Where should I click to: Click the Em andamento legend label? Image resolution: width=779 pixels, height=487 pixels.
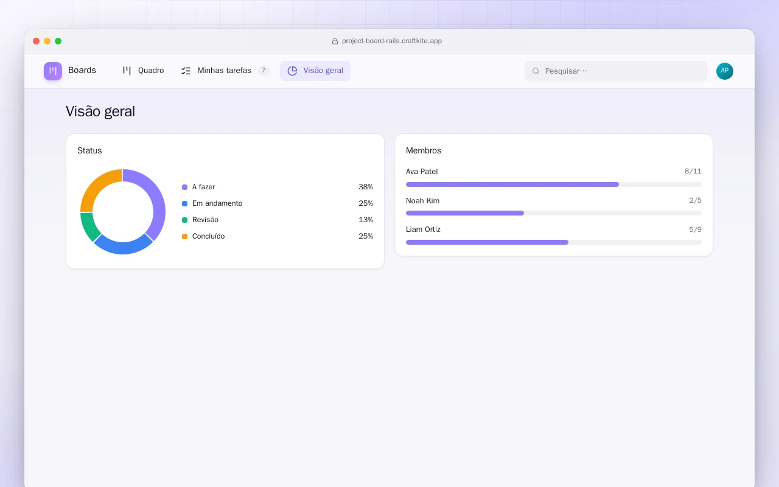(217, 203)
